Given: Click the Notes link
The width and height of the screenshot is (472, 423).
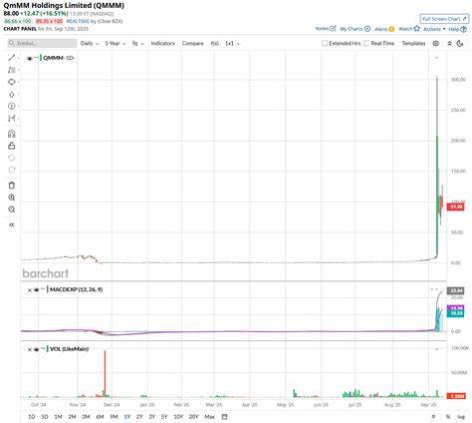Looking at the screenshot, I should coord(322,29).
